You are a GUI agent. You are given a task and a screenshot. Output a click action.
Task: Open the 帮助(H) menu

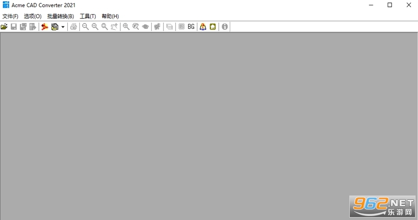[110, 16]
